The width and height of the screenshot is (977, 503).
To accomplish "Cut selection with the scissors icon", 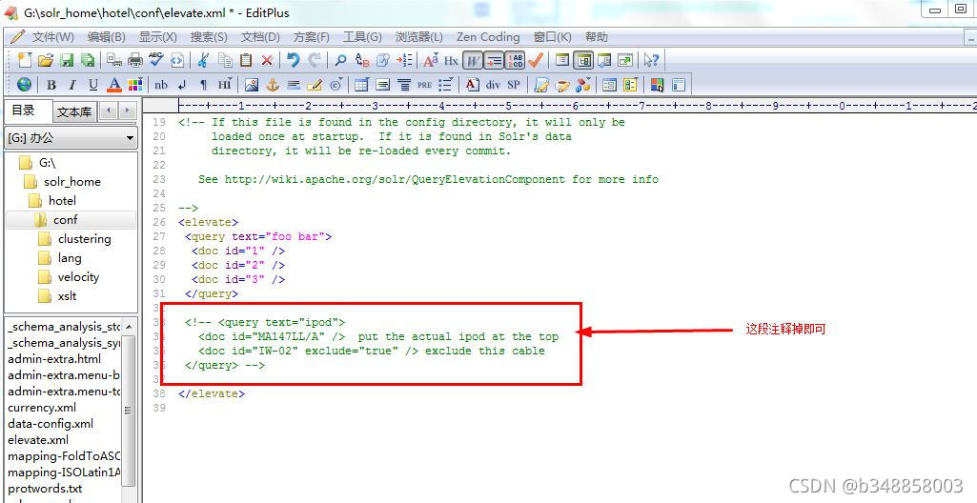I will (202, 60).
